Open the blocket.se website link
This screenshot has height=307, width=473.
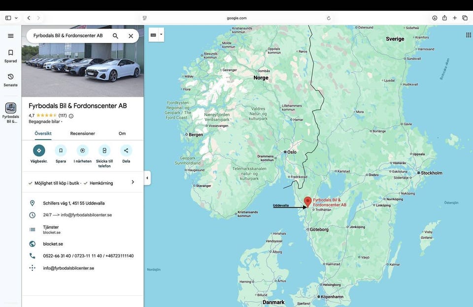coord(53,244)
